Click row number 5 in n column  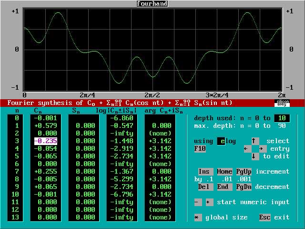pos(17,156)
